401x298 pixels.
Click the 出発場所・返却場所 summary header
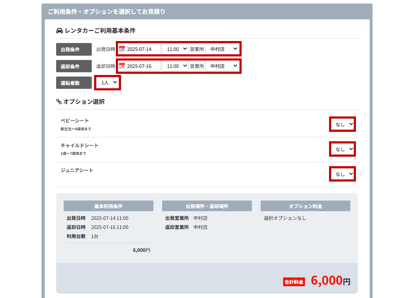tap(207, 206)
